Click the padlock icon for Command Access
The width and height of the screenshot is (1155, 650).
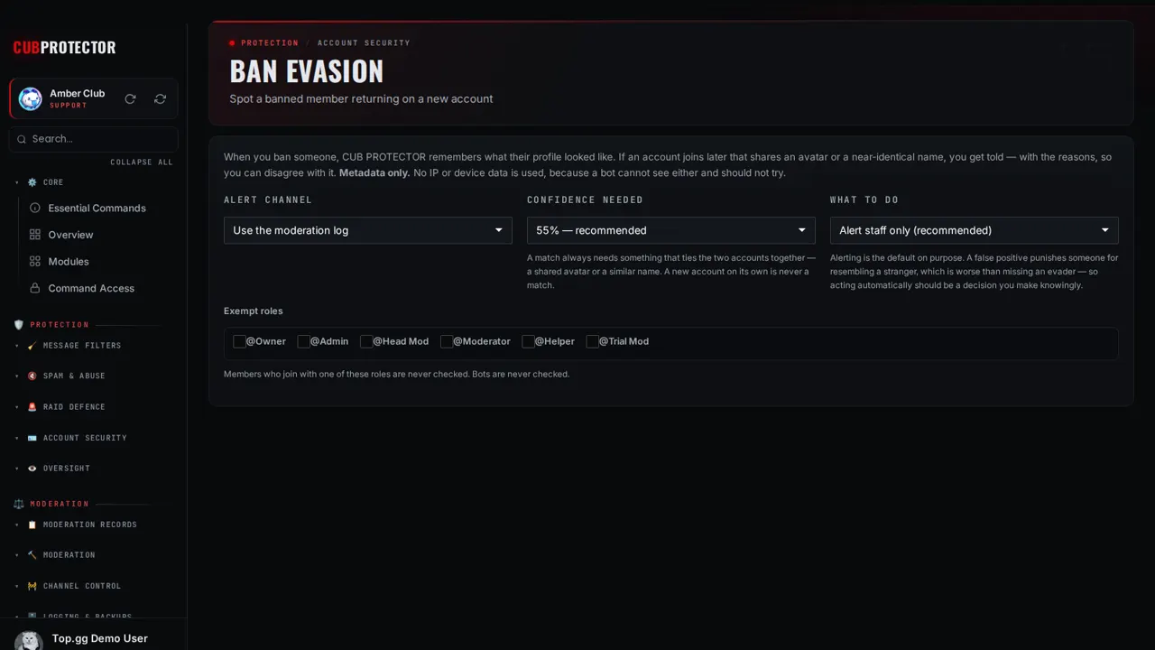tap(35, 288)
